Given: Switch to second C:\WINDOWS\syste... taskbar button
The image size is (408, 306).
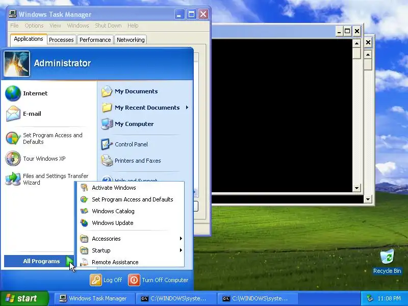Looking at the screenshot, I should tap(258, 298).
